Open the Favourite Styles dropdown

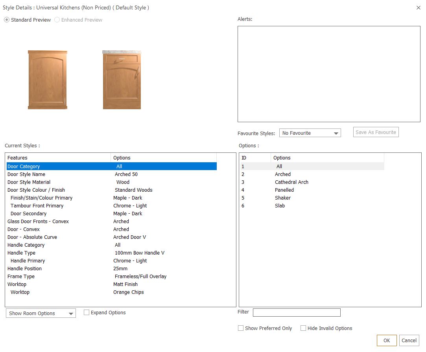tap(310, 133)
